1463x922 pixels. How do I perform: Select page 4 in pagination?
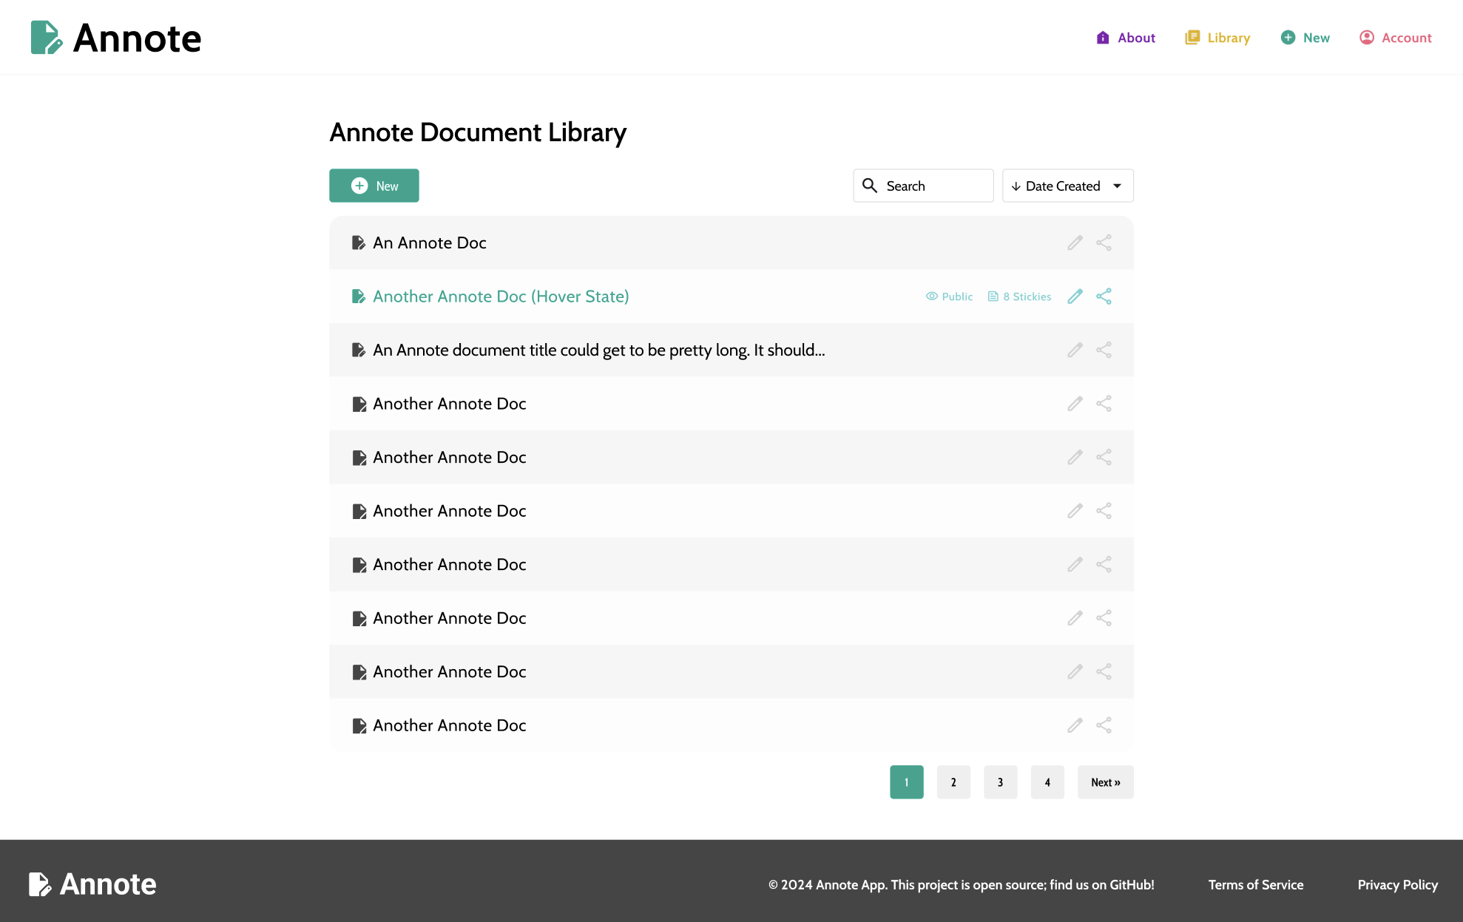pos(1047,782)
